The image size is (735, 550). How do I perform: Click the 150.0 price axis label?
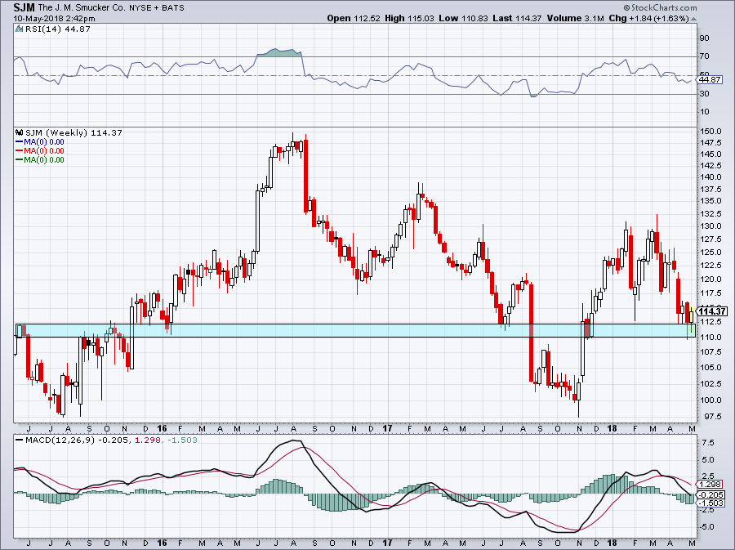pyautogui.click(x=710, y=131)
